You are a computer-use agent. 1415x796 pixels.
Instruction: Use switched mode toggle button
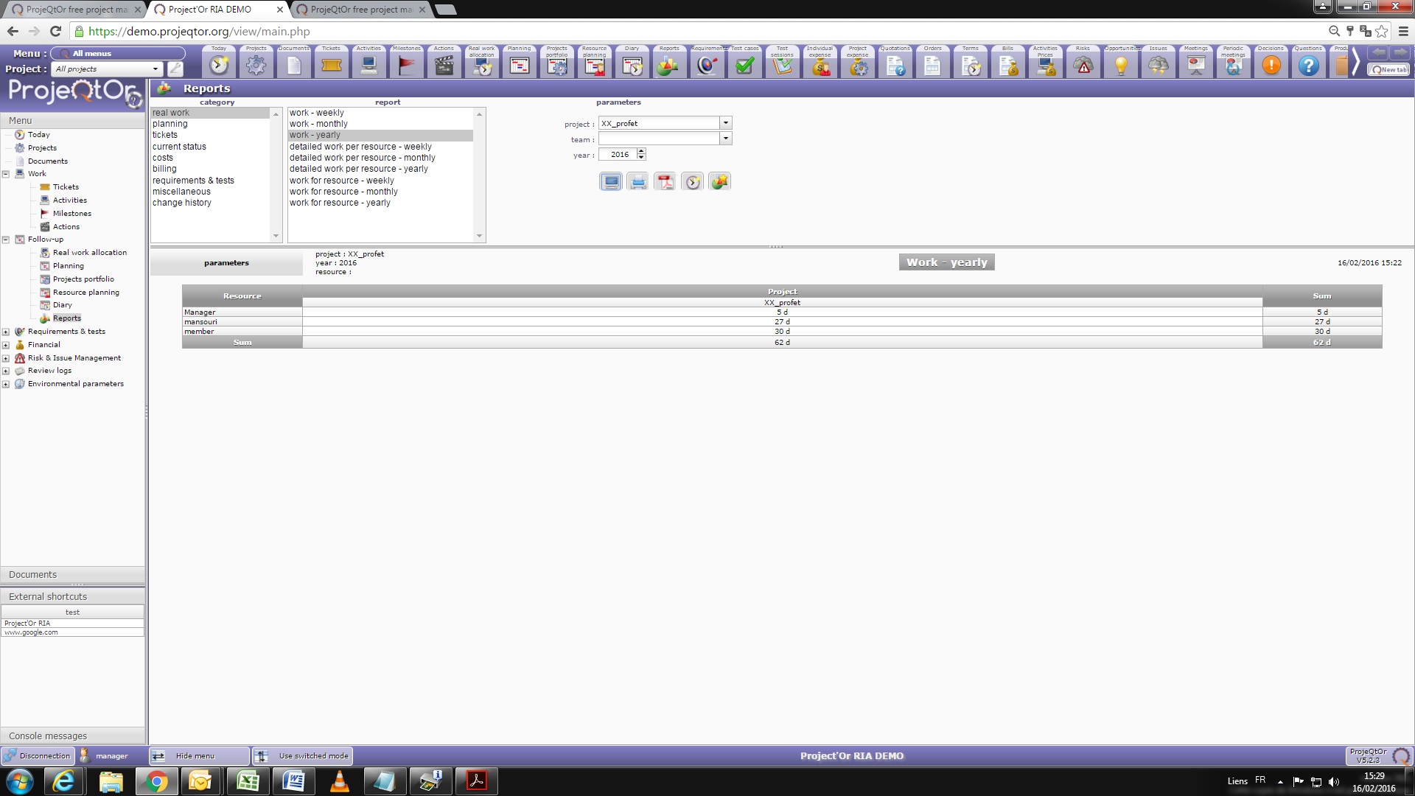tap(304, 755)
